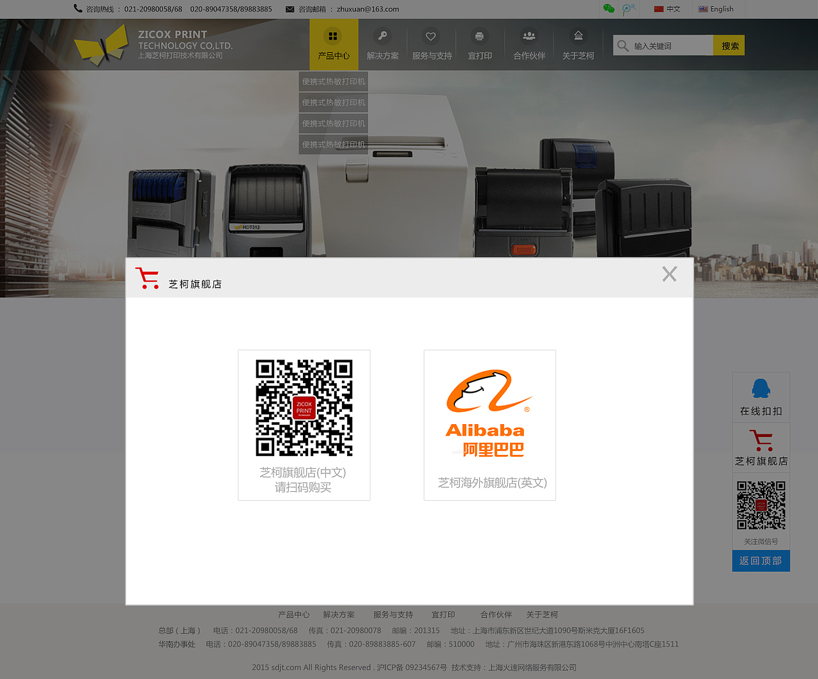Open the 合作伙伴 menu

coord(529,45)
